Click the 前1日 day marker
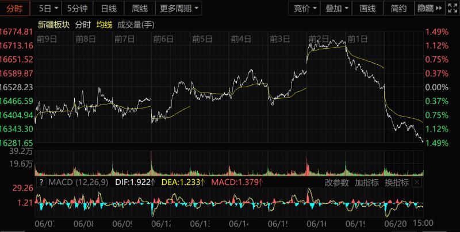The width and height of the screenshot is (460, 232). click(358, 39)
